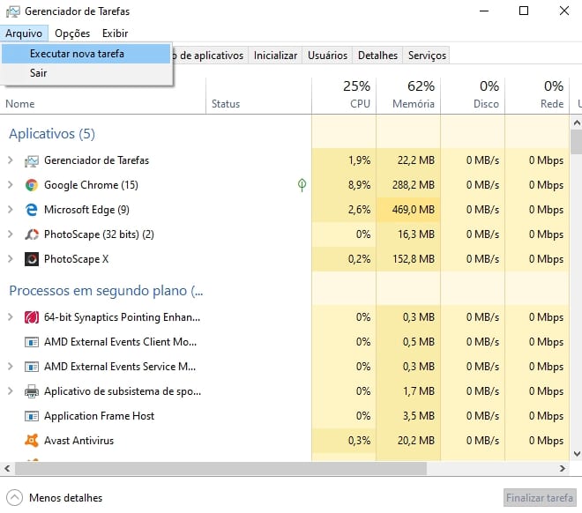Click the 16,3 MB memory cell
The height and width of the screenshot is (513, 582).
click(x=408, y=234)
